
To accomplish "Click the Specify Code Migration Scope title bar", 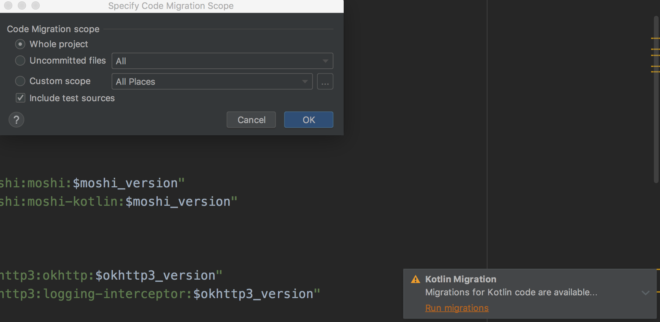I will pos(171,6).
